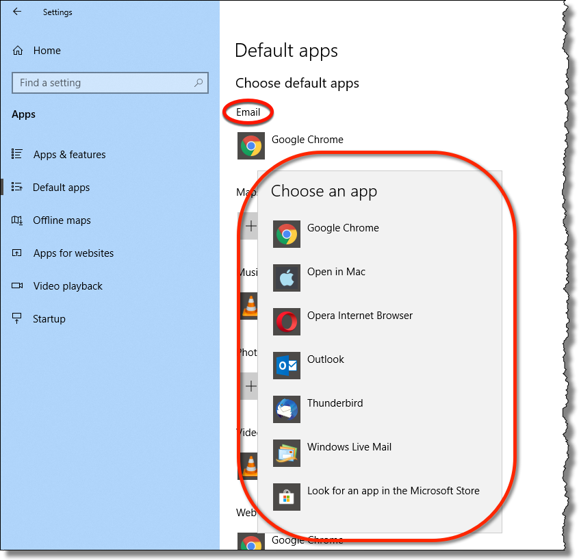Switch to Apps & features
The height and width of the screenshot is (560, 579).
[68, 155]
